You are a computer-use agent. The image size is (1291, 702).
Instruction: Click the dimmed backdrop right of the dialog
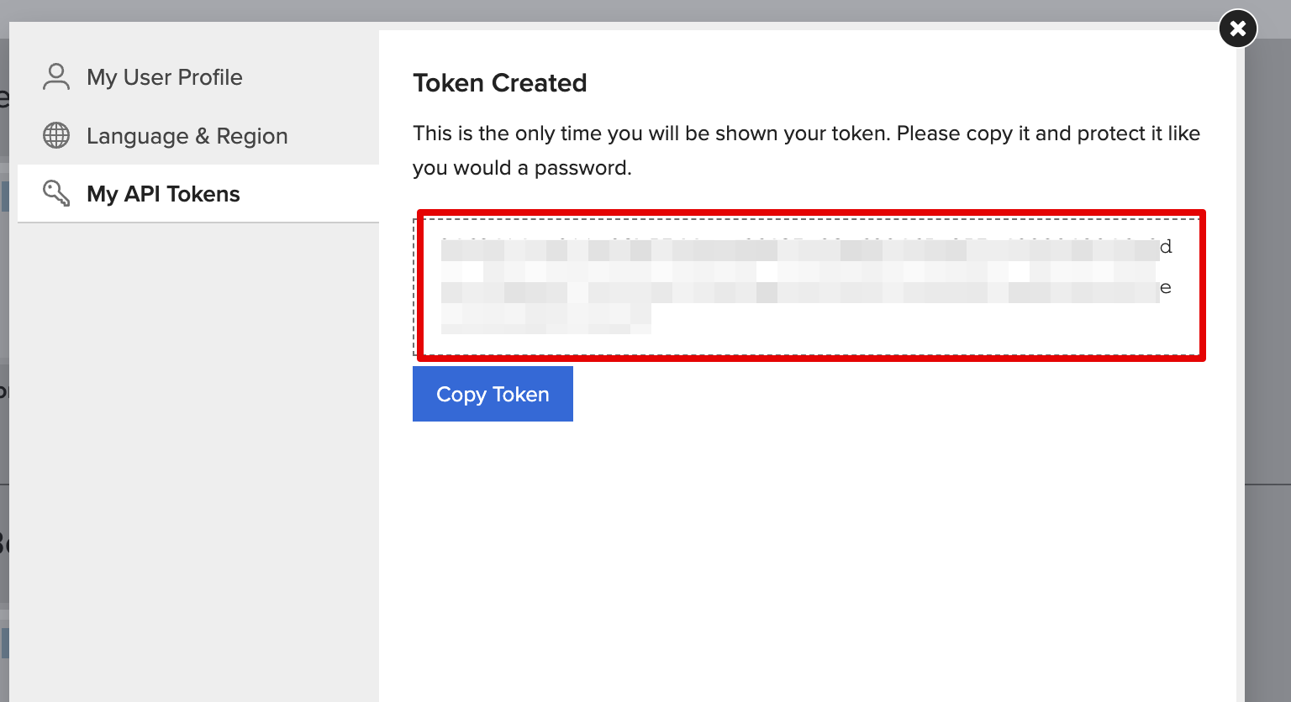(x=1267, y=336)
